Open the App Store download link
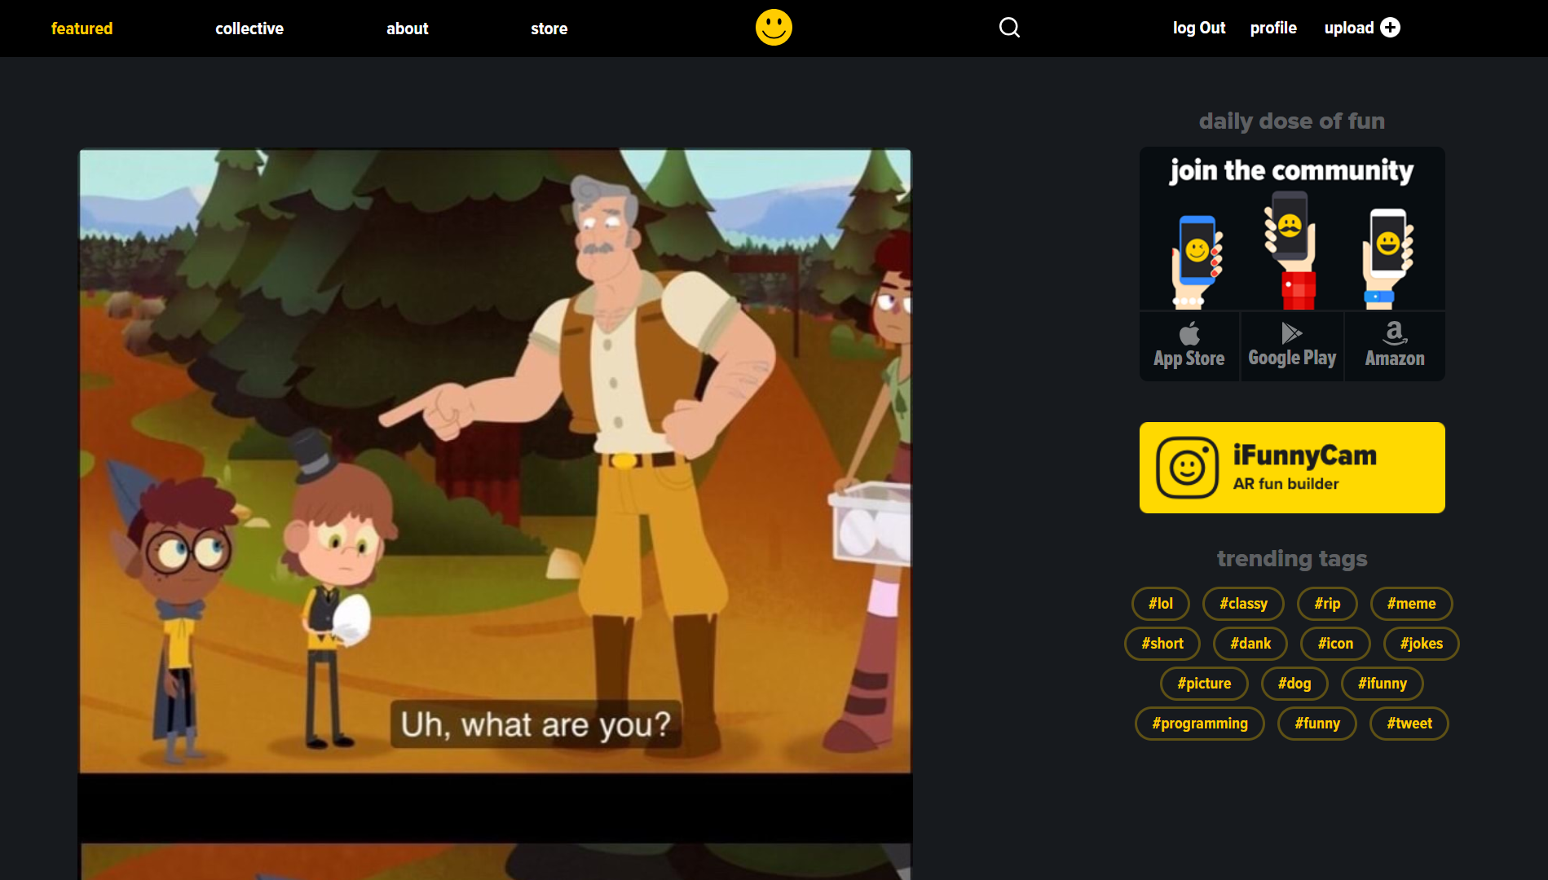This screenshot has width=1548, height=880. (1189, 346)
